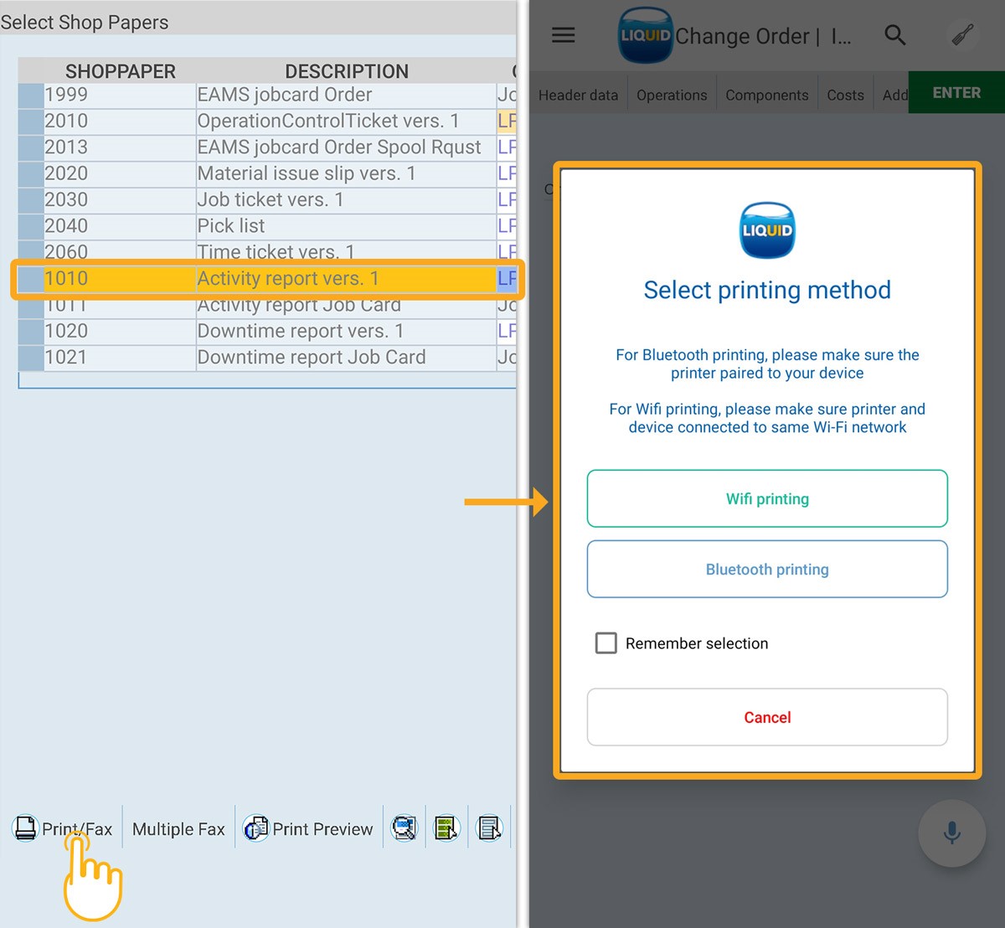Click the magnifier display icon in bottom toolbar
Viewport: 1005px width, 928px height.
click(405, 828)
